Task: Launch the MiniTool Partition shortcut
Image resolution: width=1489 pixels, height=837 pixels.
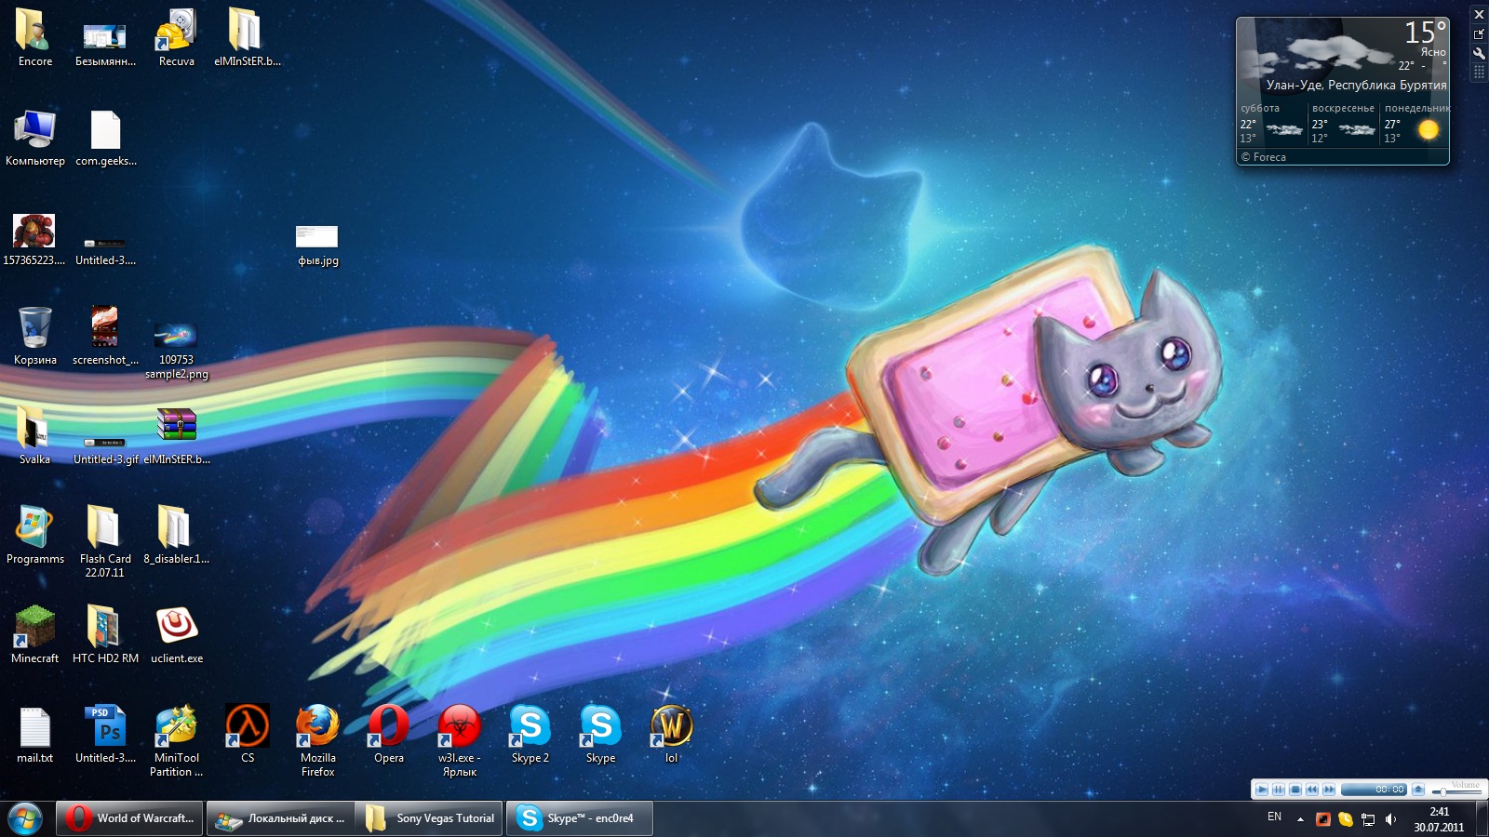Action: click(x=176, y=741)
